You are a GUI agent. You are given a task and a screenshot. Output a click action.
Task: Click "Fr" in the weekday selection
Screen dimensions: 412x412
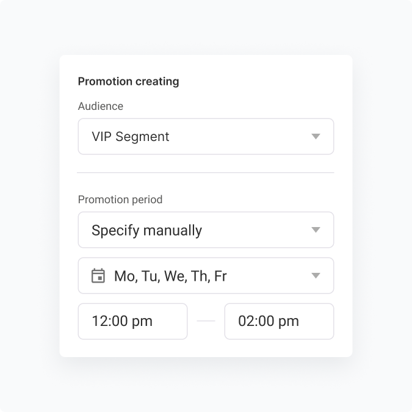220,276
